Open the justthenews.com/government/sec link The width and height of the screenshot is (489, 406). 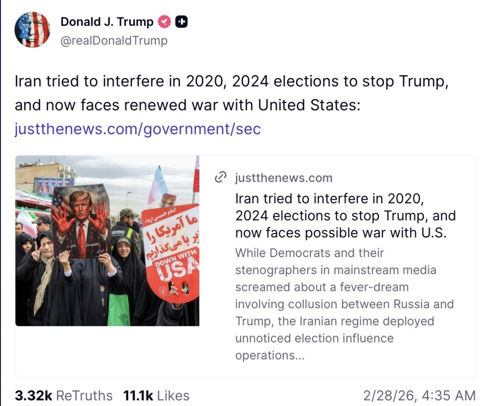(138, 129)
